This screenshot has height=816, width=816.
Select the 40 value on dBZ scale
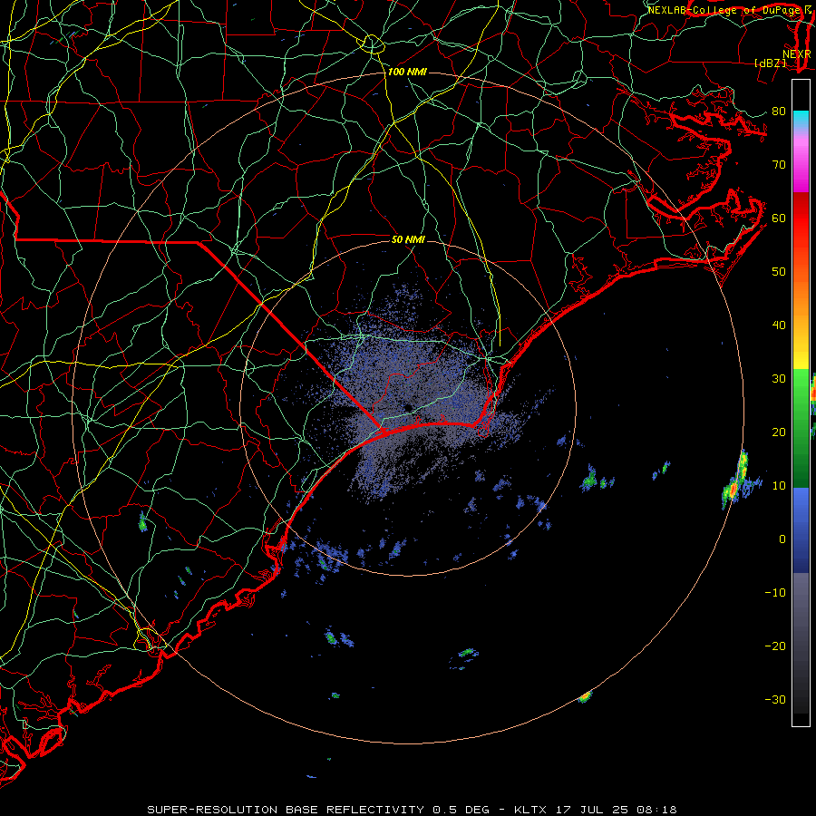tap(779, 325)
